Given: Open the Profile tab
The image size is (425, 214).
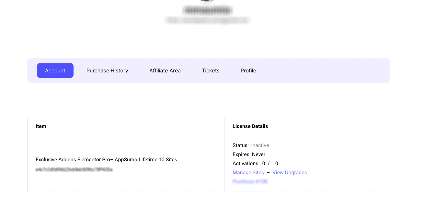Looking at the screenshot, I should click(248, 70).
